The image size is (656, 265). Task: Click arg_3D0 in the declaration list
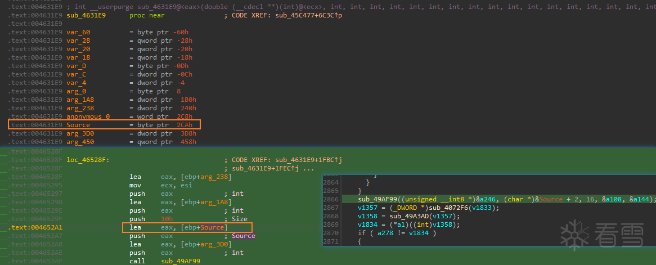click(79, 133)
